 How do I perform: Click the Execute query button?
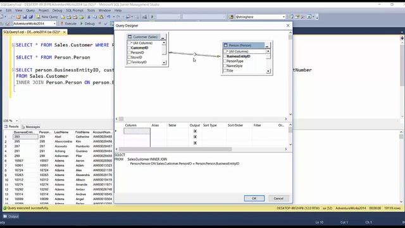pos(68,23)
